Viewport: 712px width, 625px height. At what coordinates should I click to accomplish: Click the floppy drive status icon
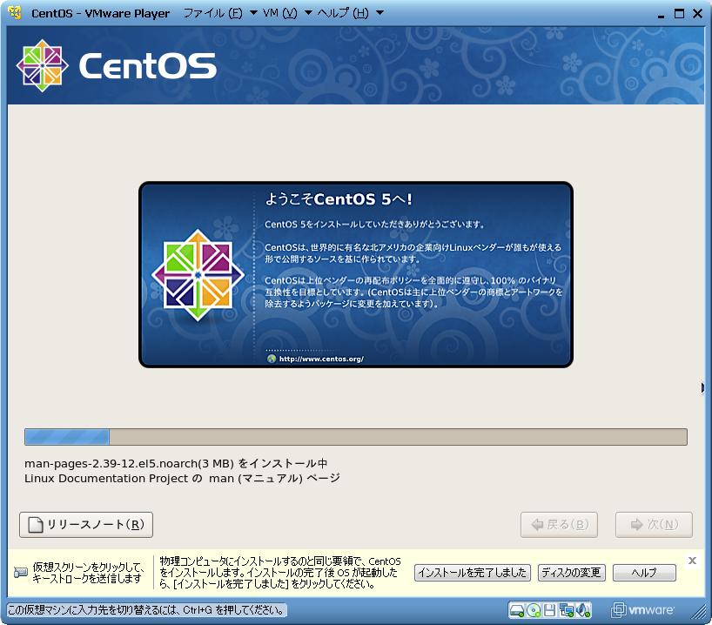550,609
